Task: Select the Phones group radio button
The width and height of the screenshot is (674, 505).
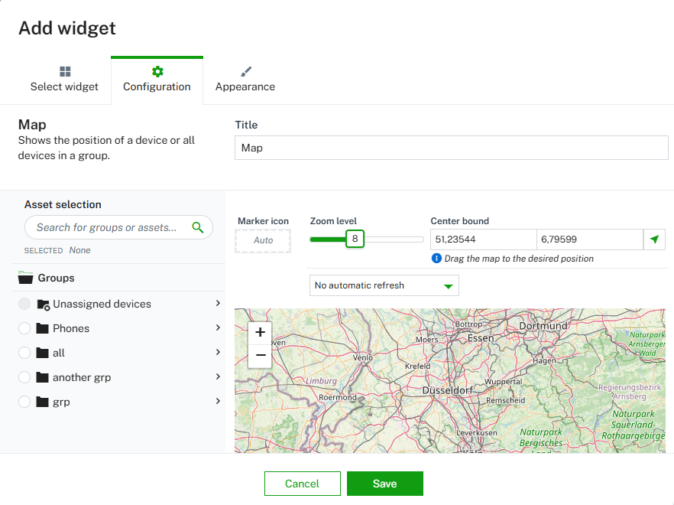Action: point(24,328)
